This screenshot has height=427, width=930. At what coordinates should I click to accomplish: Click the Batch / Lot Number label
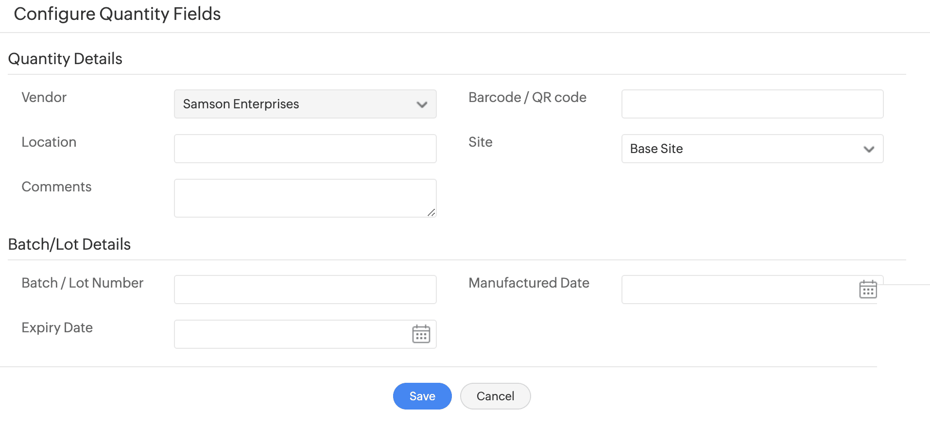click(83, 283)
